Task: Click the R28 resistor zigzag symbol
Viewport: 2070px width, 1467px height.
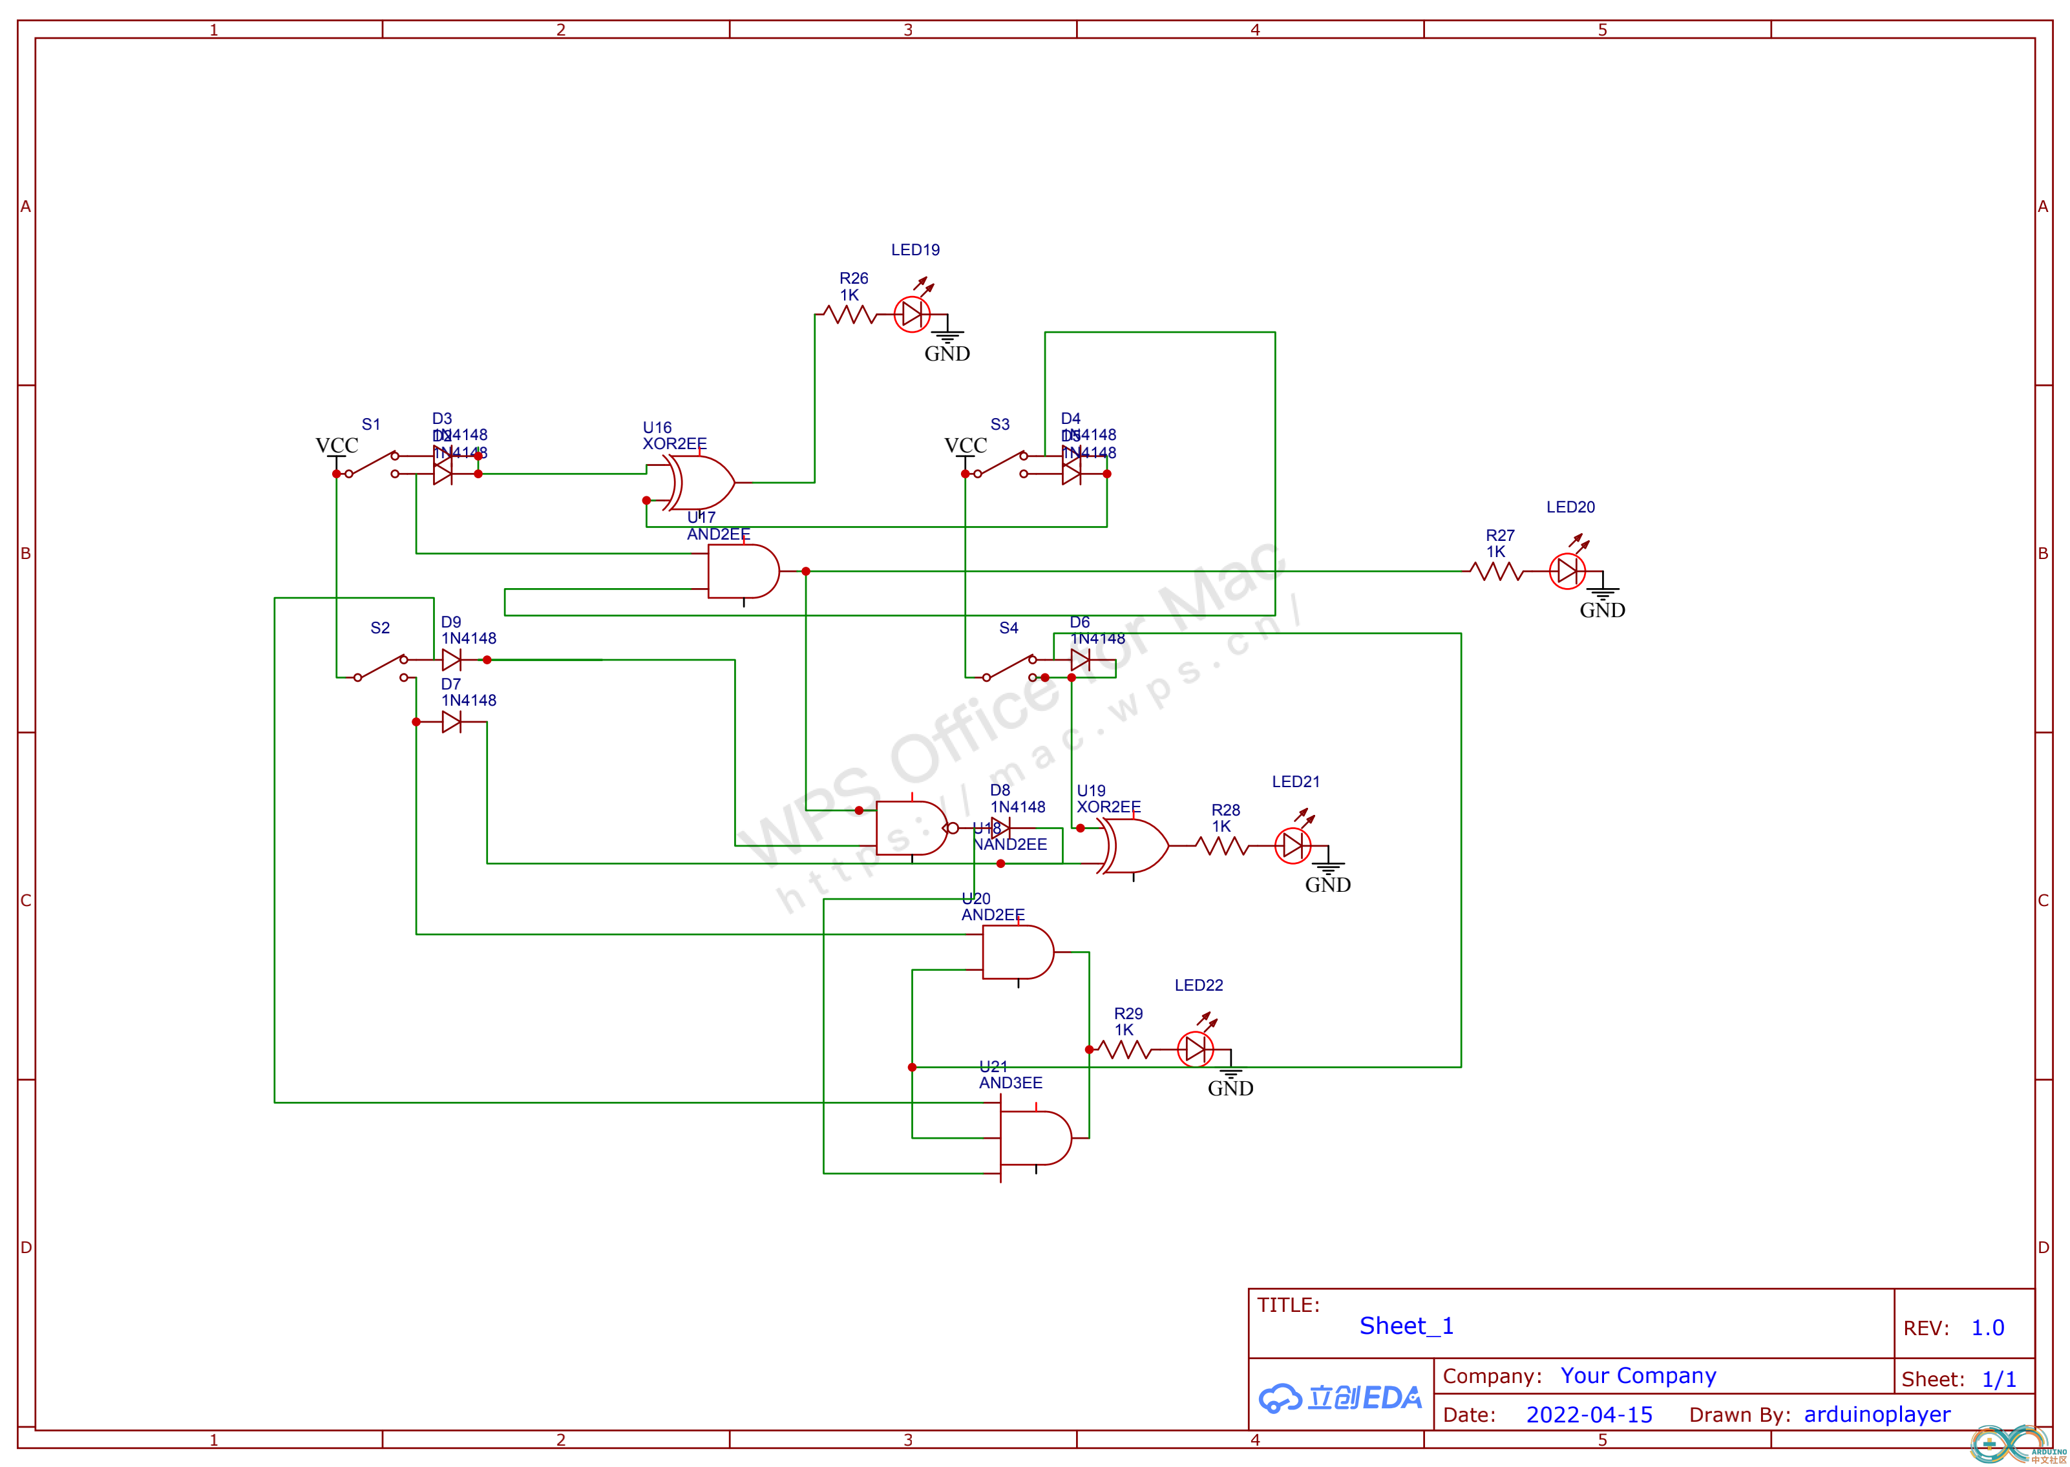Action: (x=1222, y=847)
